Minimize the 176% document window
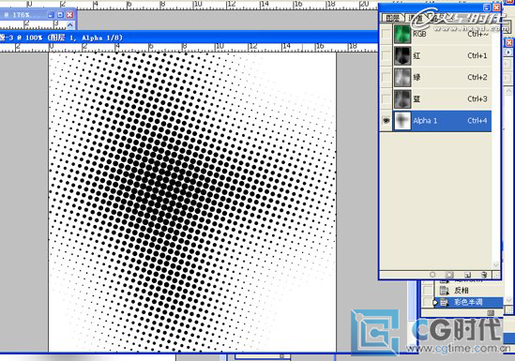 click(x=51, y=15)
